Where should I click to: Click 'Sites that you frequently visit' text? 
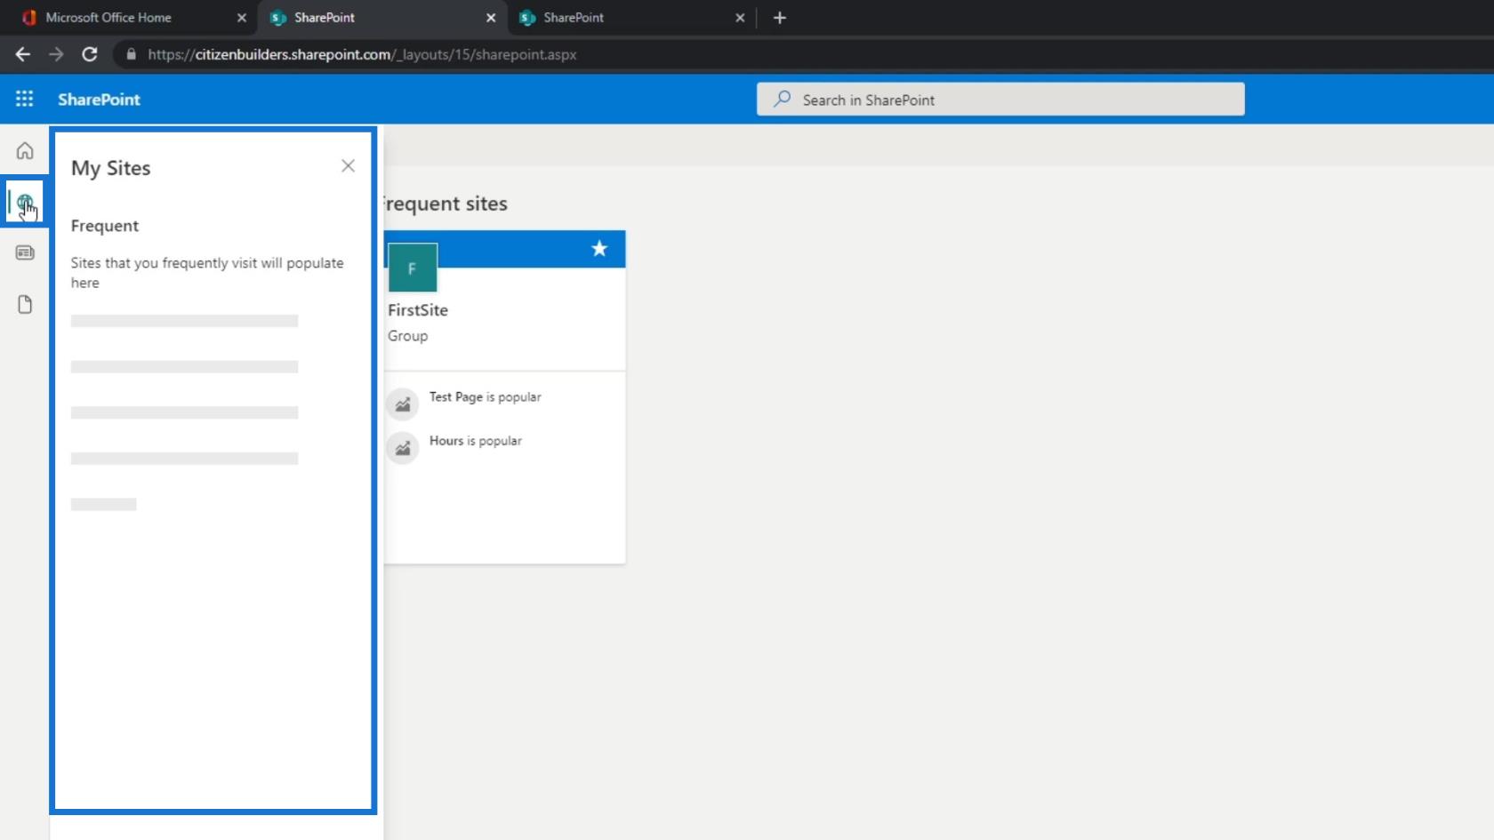tap(207, 273)
